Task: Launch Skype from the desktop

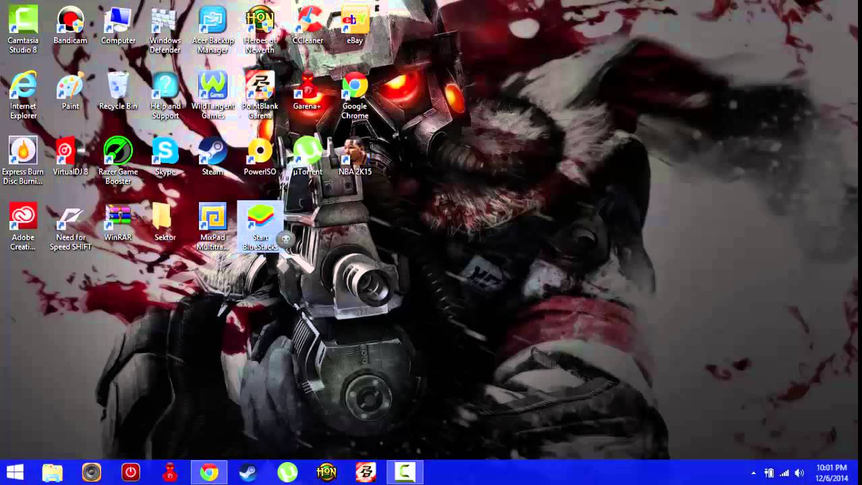Action: tap(165, 157)
